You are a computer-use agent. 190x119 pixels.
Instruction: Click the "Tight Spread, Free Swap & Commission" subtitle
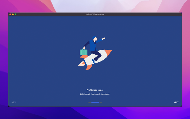pos(95,94)
